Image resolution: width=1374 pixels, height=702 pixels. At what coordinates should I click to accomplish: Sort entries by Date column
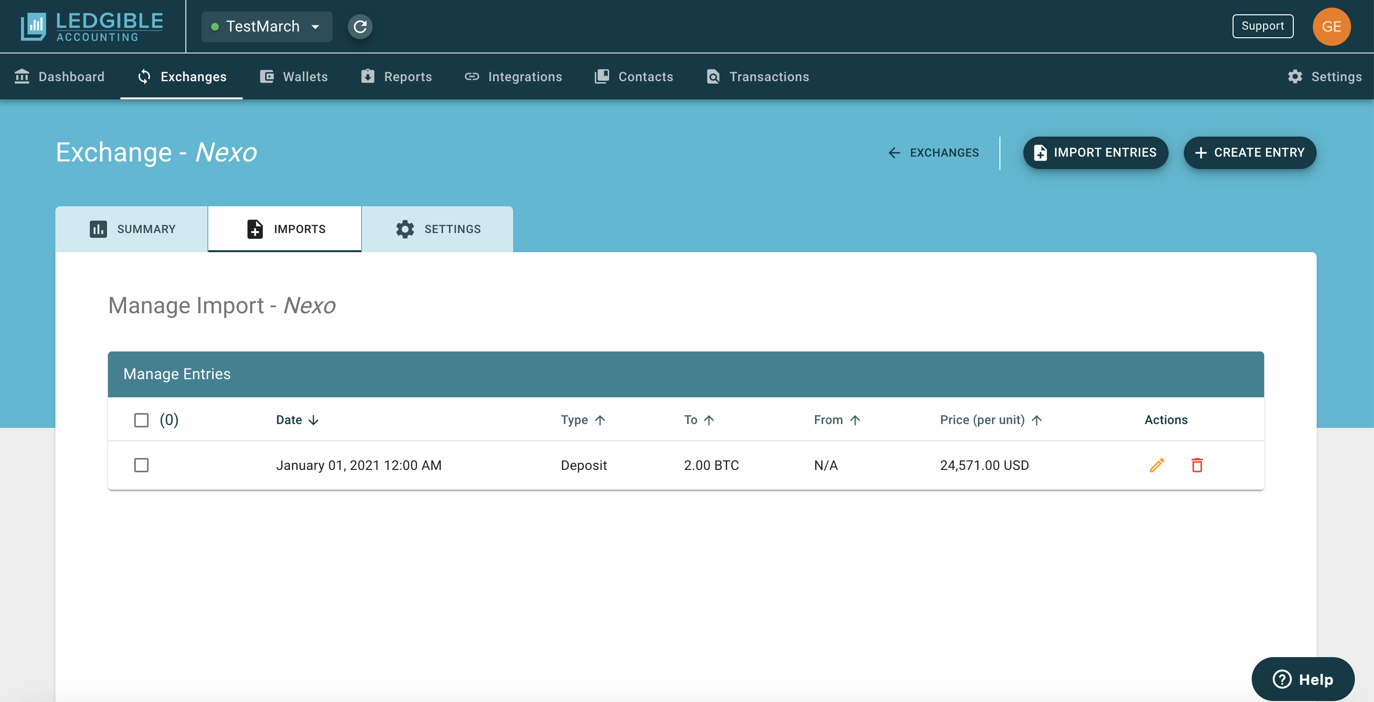coord(297,420)
